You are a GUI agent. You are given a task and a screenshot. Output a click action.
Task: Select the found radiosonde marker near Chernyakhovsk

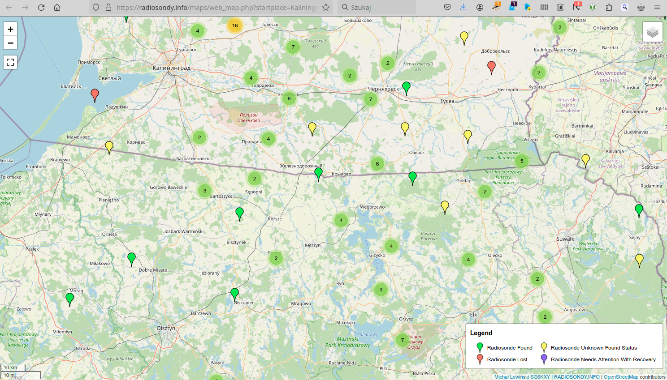click(x=406, y=87)
